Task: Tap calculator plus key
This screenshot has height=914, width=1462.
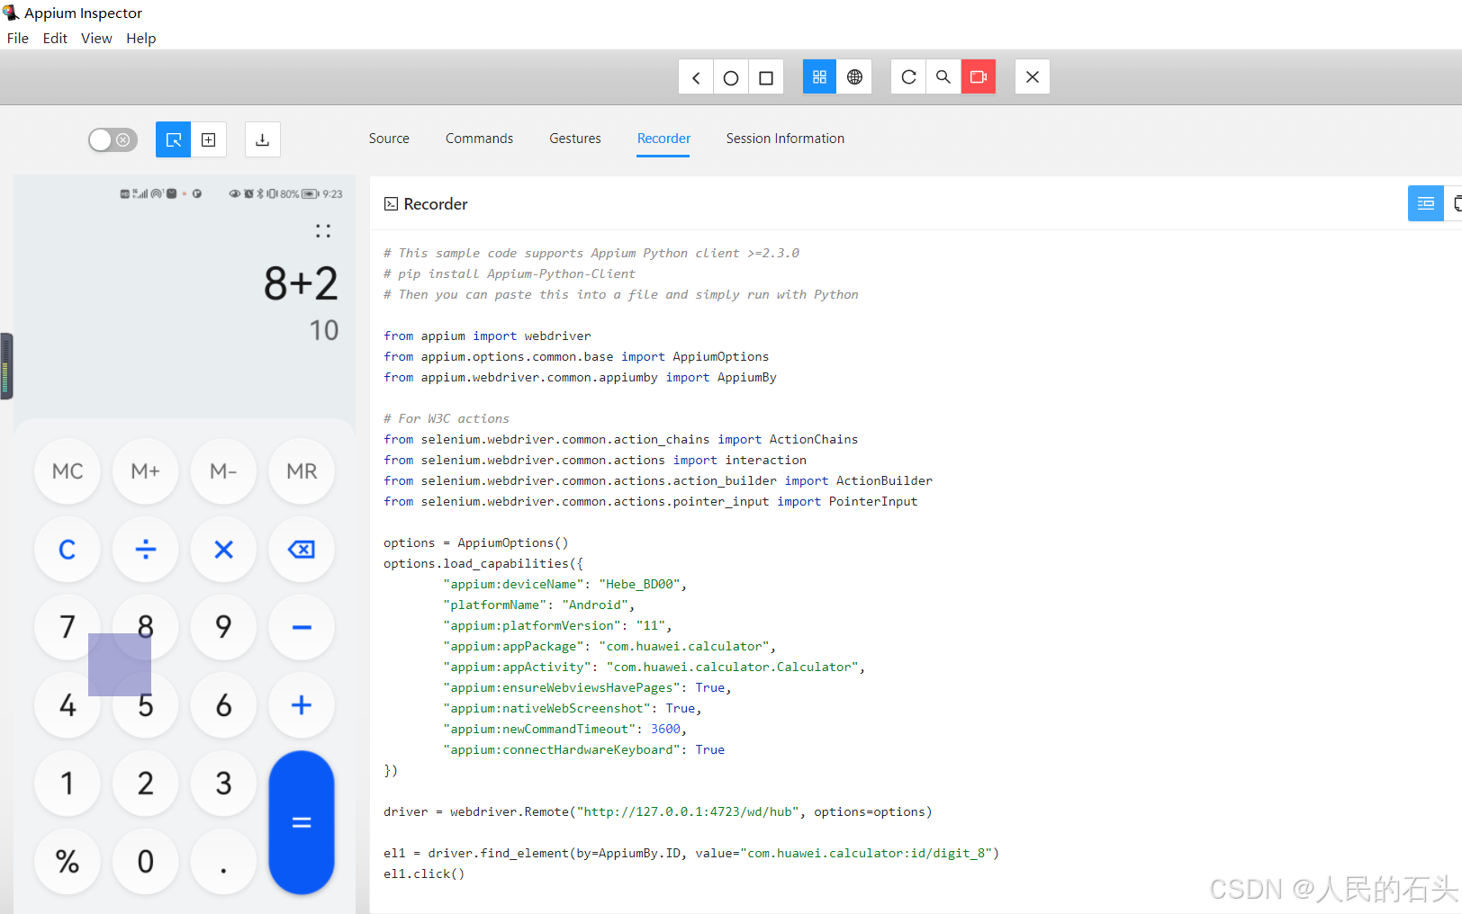Action: tap(302, 705)
